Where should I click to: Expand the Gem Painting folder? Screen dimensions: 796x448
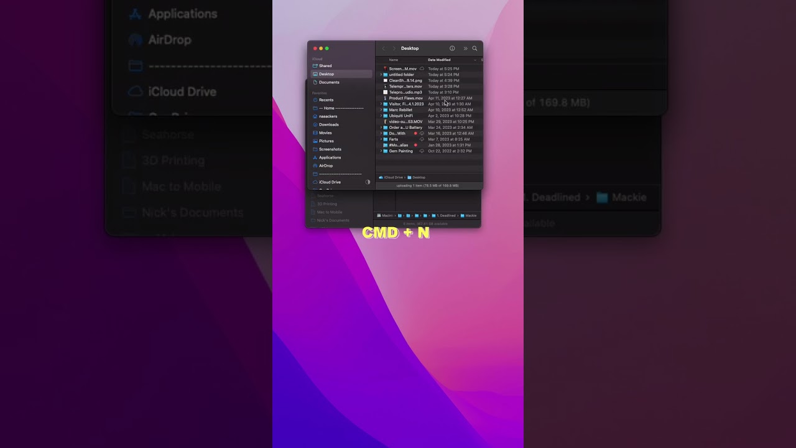(x=381, y=151)
